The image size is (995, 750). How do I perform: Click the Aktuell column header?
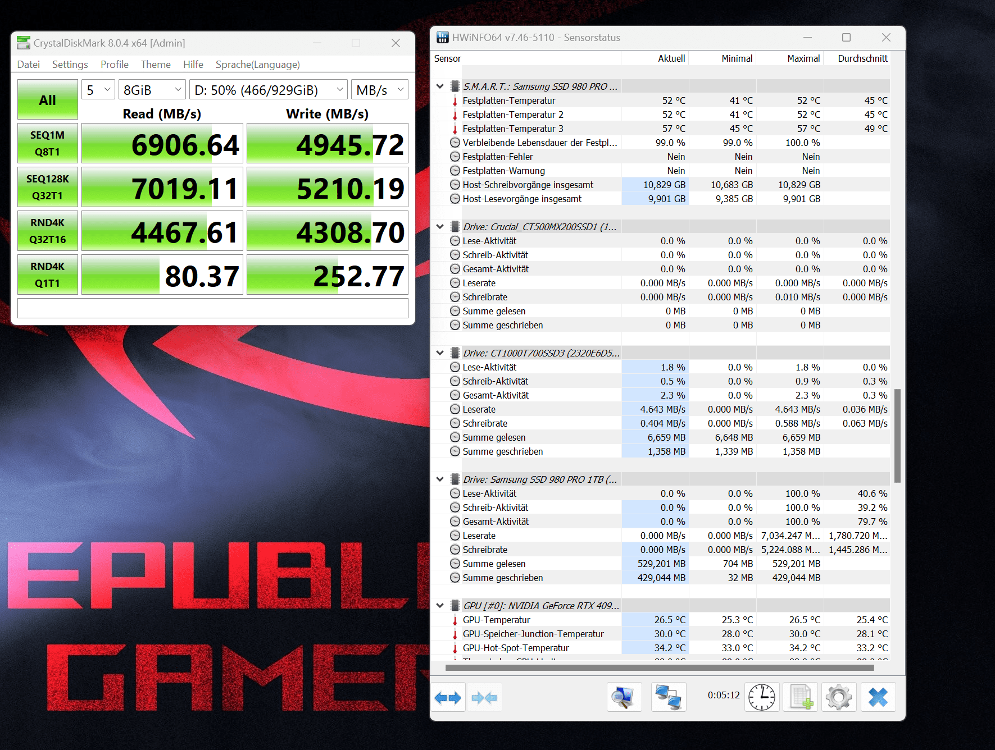[655, 58]
